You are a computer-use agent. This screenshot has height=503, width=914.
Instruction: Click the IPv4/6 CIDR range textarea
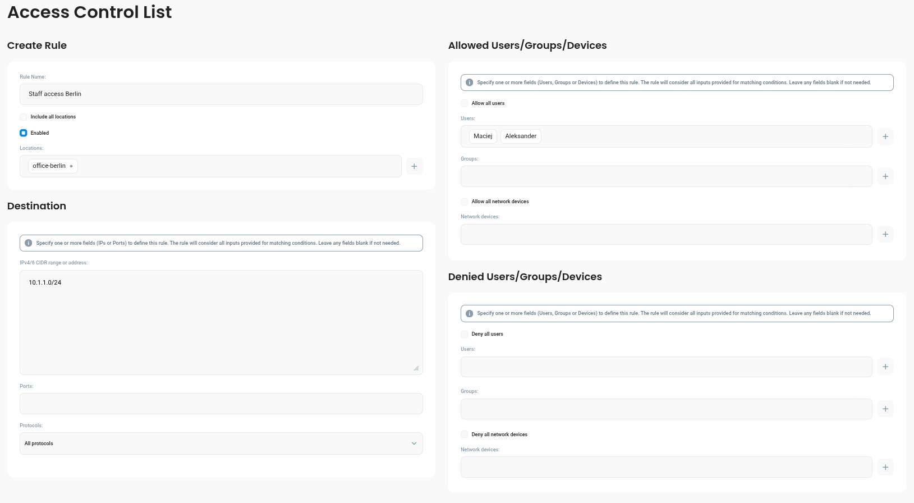coord(221,322)
